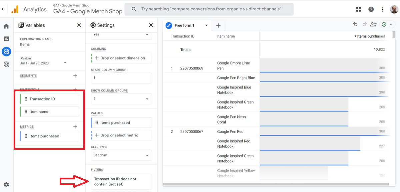This screenshot has height=192, width=400.
Task: Click transaction 23070500069 cell
Action: [192, 69]
